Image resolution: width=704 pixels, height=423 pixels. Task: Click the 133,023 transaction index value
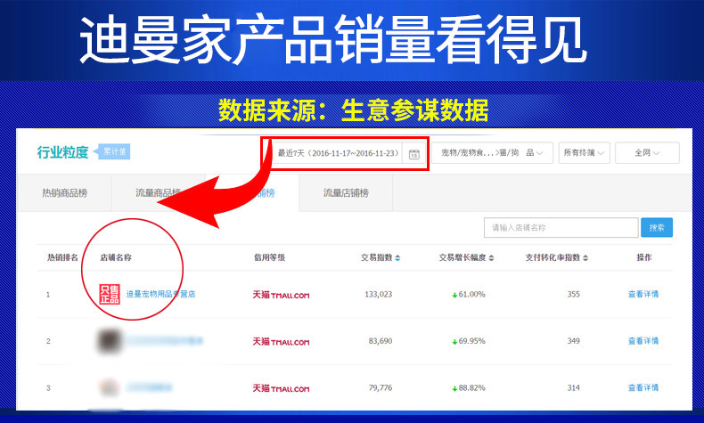click(x=379, y=294)
